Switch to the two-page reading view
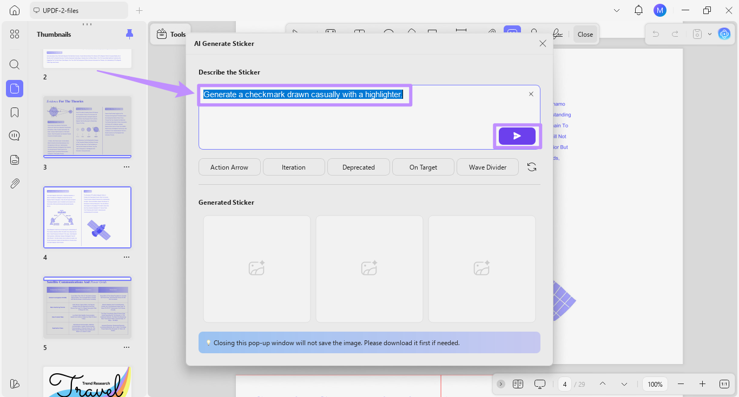739x397 pixels. pyautogui.click(x=518, y=384)
